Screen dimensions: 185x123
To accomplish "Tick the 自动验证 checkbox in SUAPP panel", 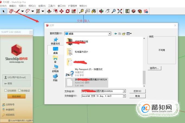I will tap(20, 91).
